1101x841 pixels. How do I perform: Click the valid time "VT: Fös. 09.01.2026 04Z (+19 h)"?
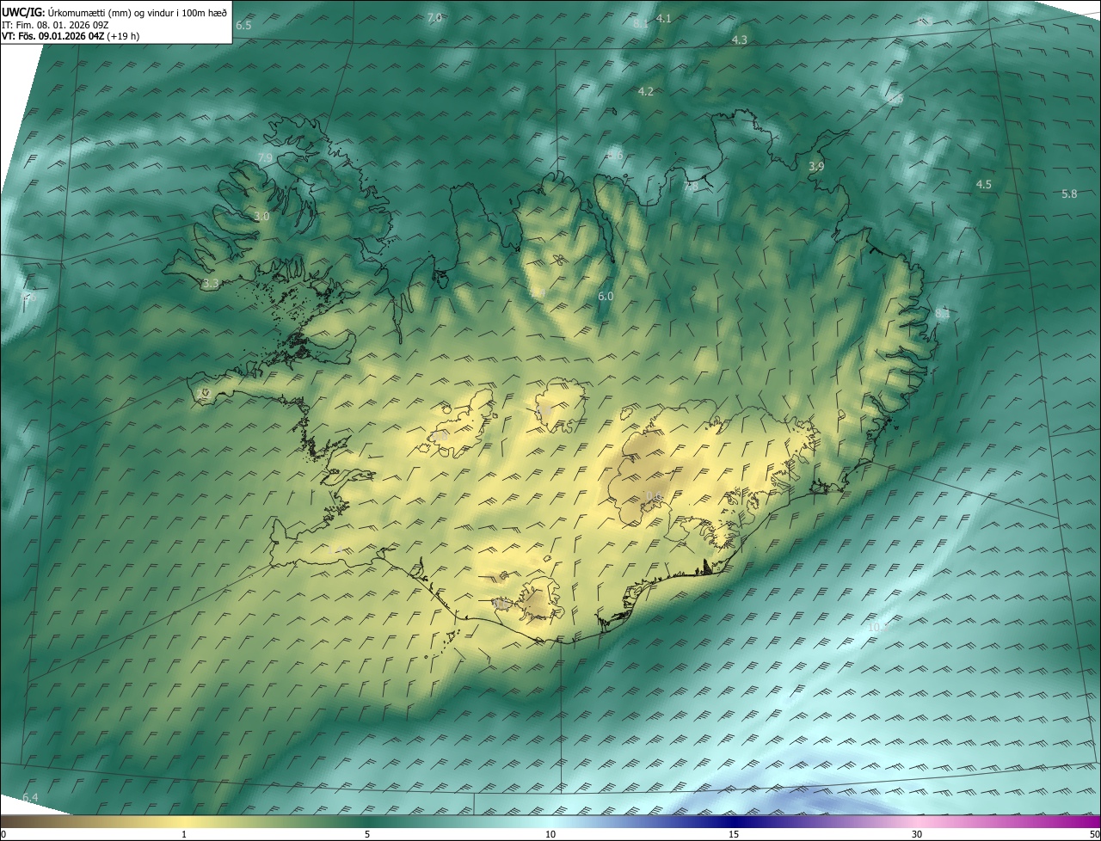(x=71, y=36)
